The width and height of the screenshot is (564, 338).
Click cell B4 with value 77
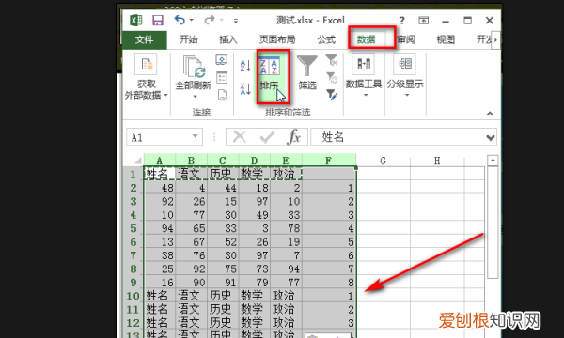pos(191,215)
